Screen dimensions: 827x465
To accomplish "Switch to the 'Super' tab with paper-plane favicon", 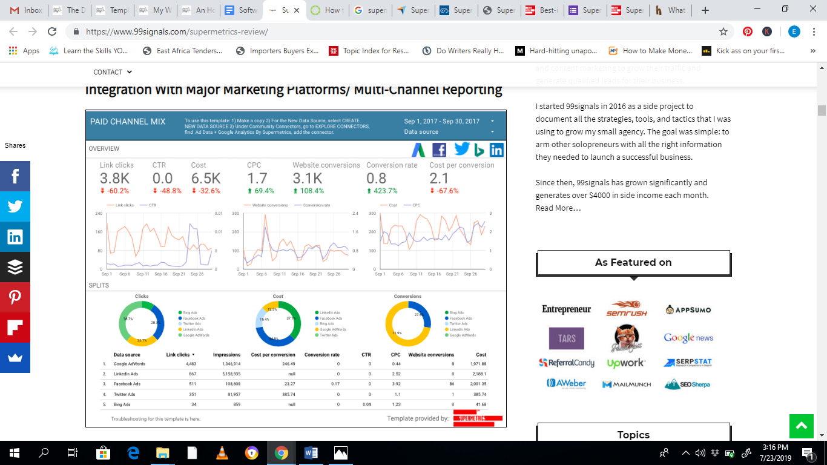I will click(413, 10).
